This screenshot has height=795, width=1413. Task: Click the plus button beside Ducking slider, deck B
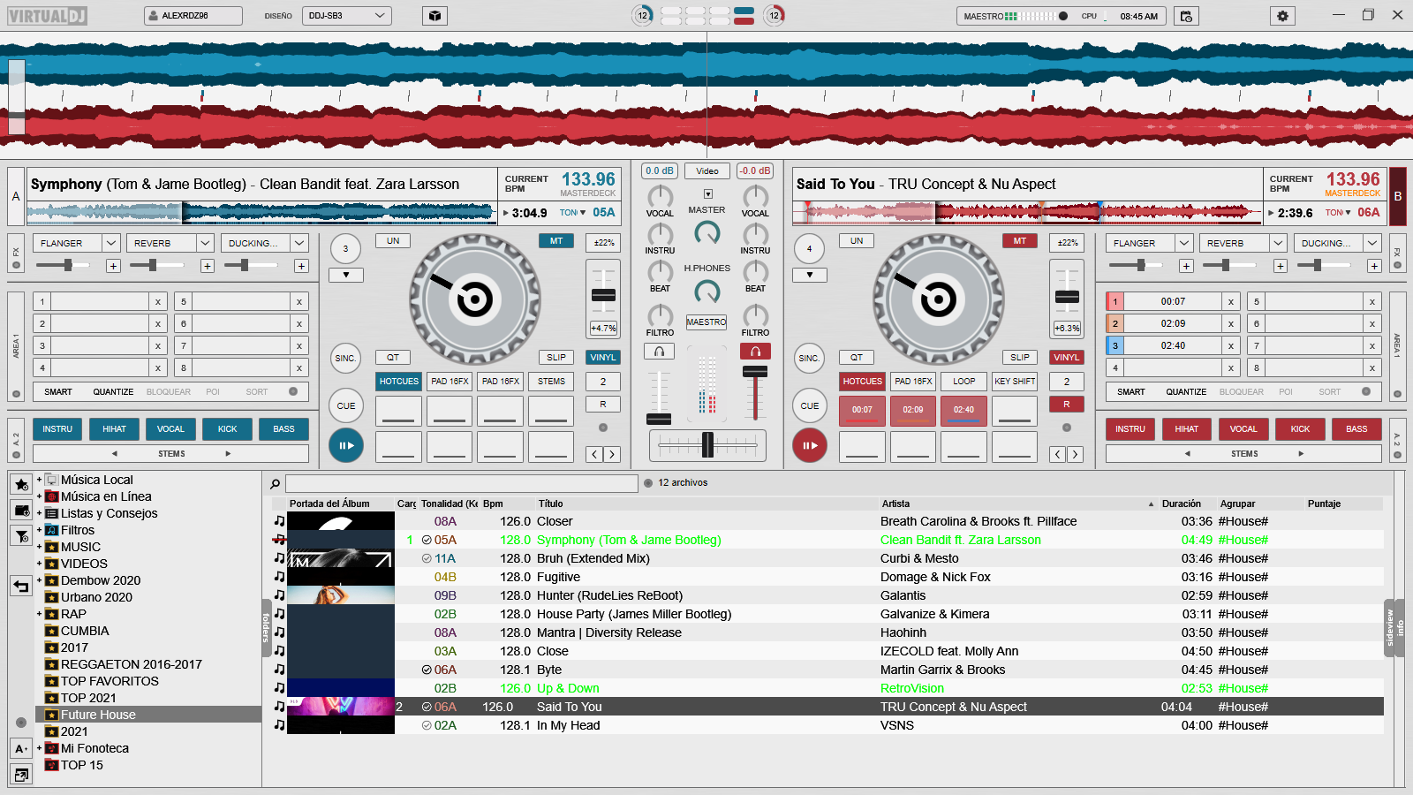click(x=1374, y=266)
